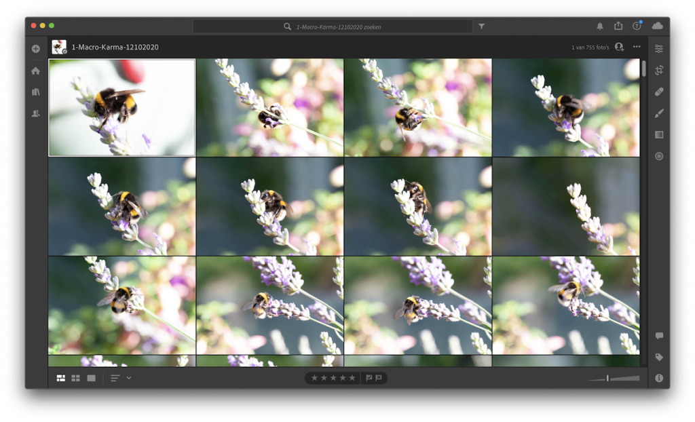
Task: Click the filter funnel icon
Action: pyautogui.click(x=482, y=26)
